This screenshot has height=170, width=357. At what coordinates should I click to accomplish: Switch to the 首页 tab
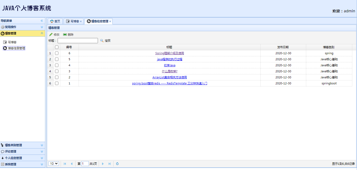[x=55, y=21]
